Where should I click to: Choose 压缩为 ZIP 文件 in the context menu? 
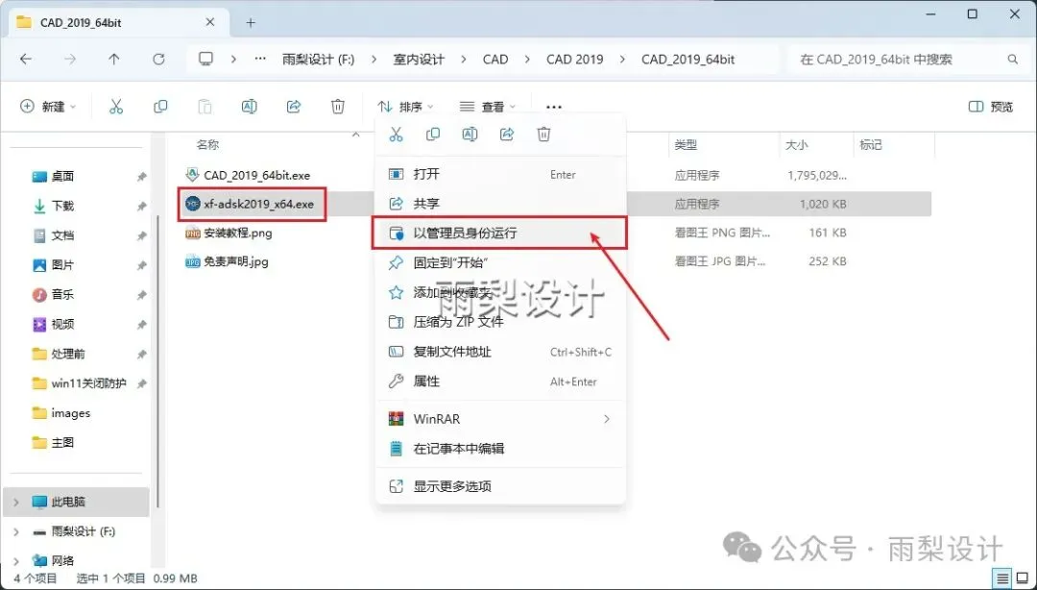point(500,322)
